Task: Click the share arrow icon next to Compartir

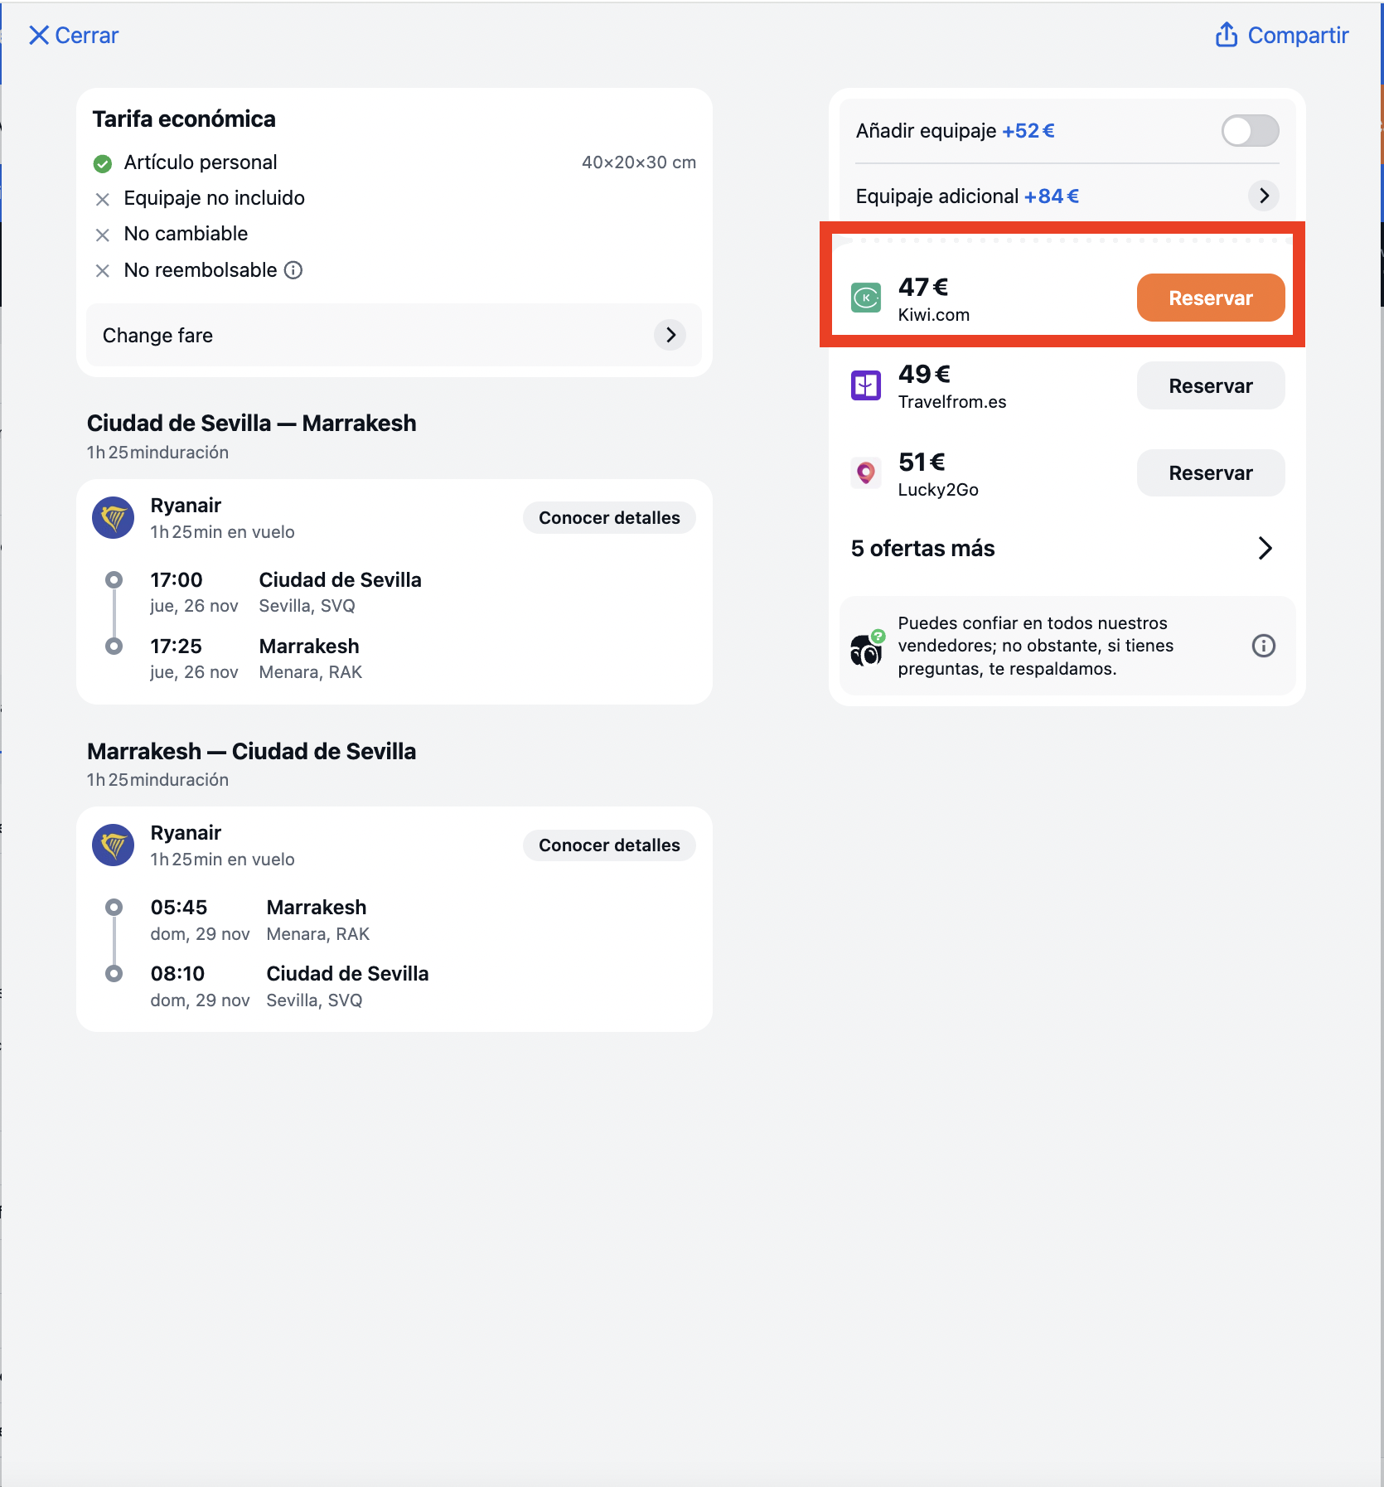Action: pyautogui.click(x=1227, y=35)
